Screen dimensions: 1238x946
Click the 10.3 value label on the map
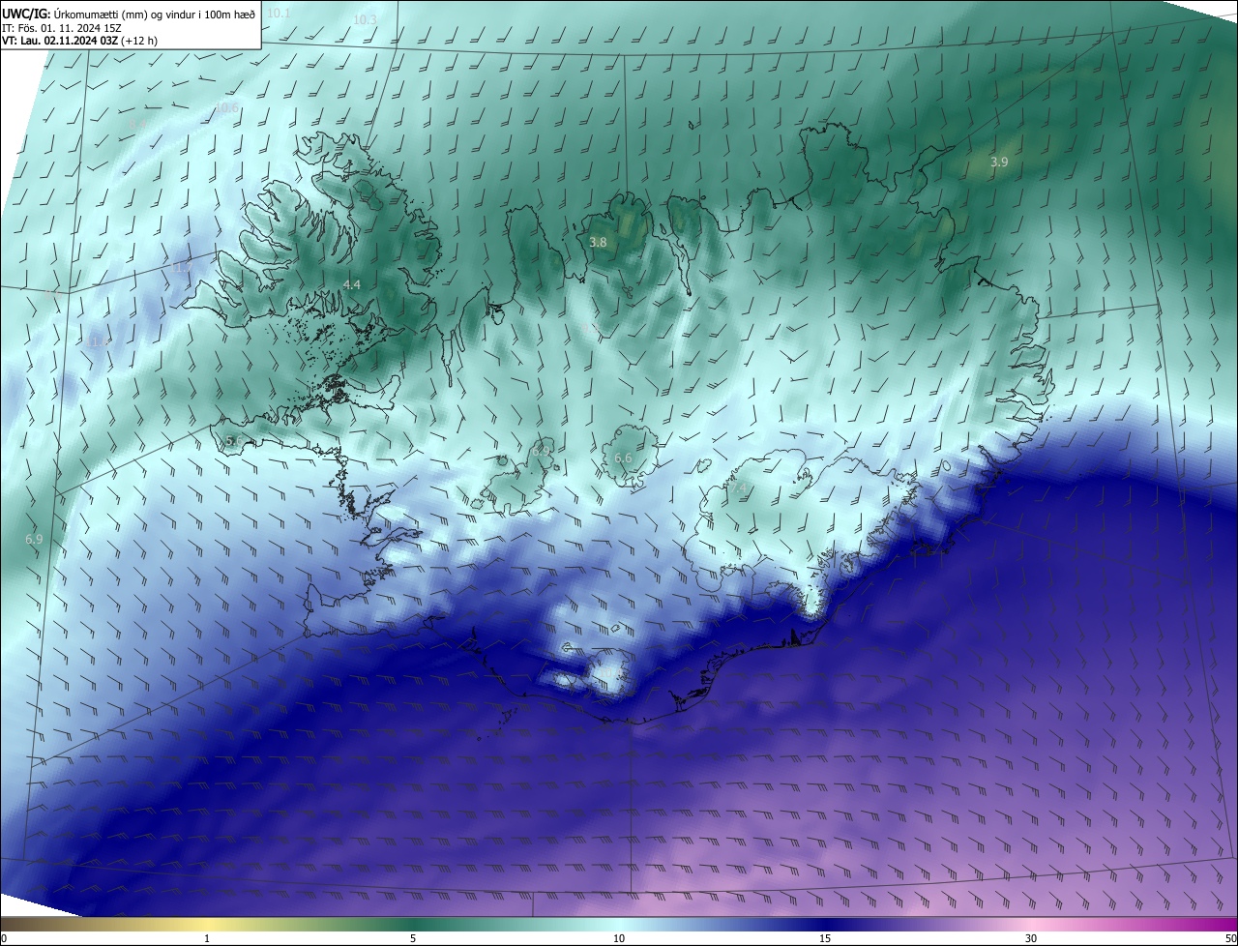365,19
